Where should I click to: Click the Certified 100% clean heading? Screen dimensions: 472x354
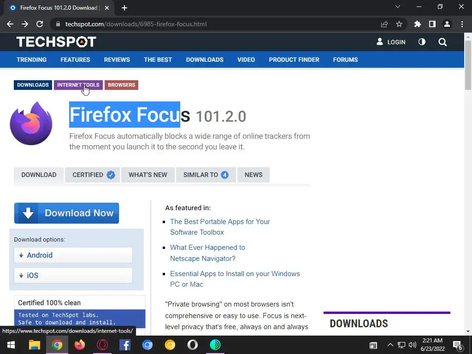pyautogui.click(x=49, y=303)
